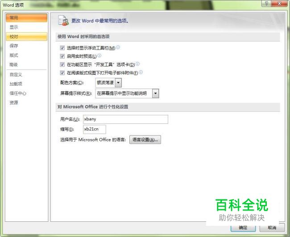
Task: Select the 校对 category
Action: pos(26,37)
